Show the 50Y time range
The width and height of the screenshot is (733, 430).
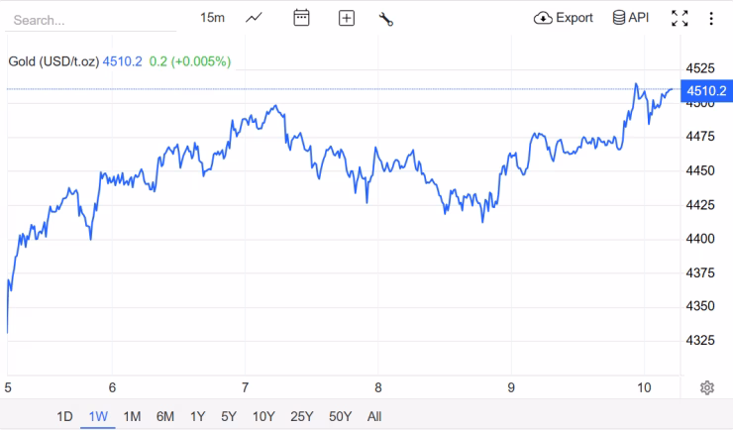coord(339,416)
